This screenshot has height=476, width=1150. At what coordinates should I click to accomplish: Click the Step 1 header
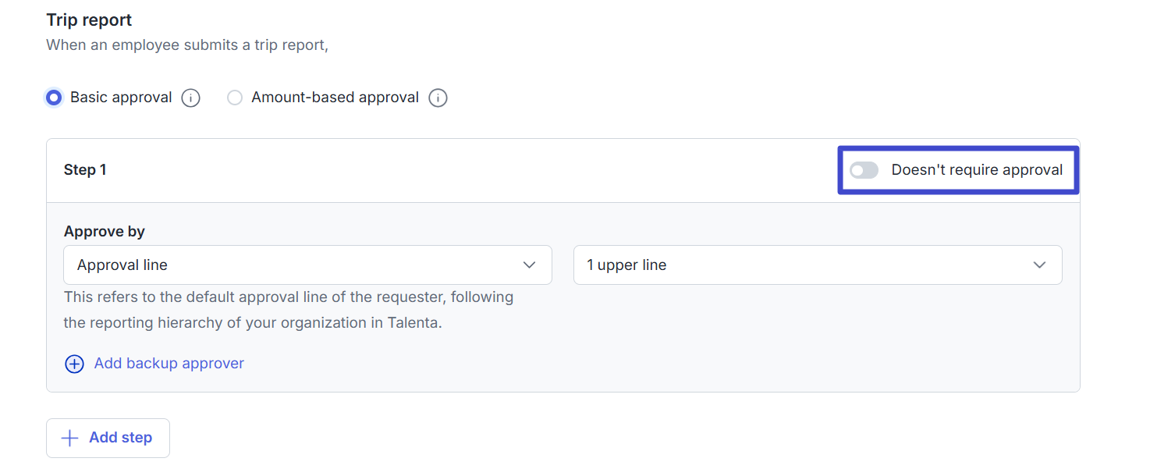tap(85, 170)
